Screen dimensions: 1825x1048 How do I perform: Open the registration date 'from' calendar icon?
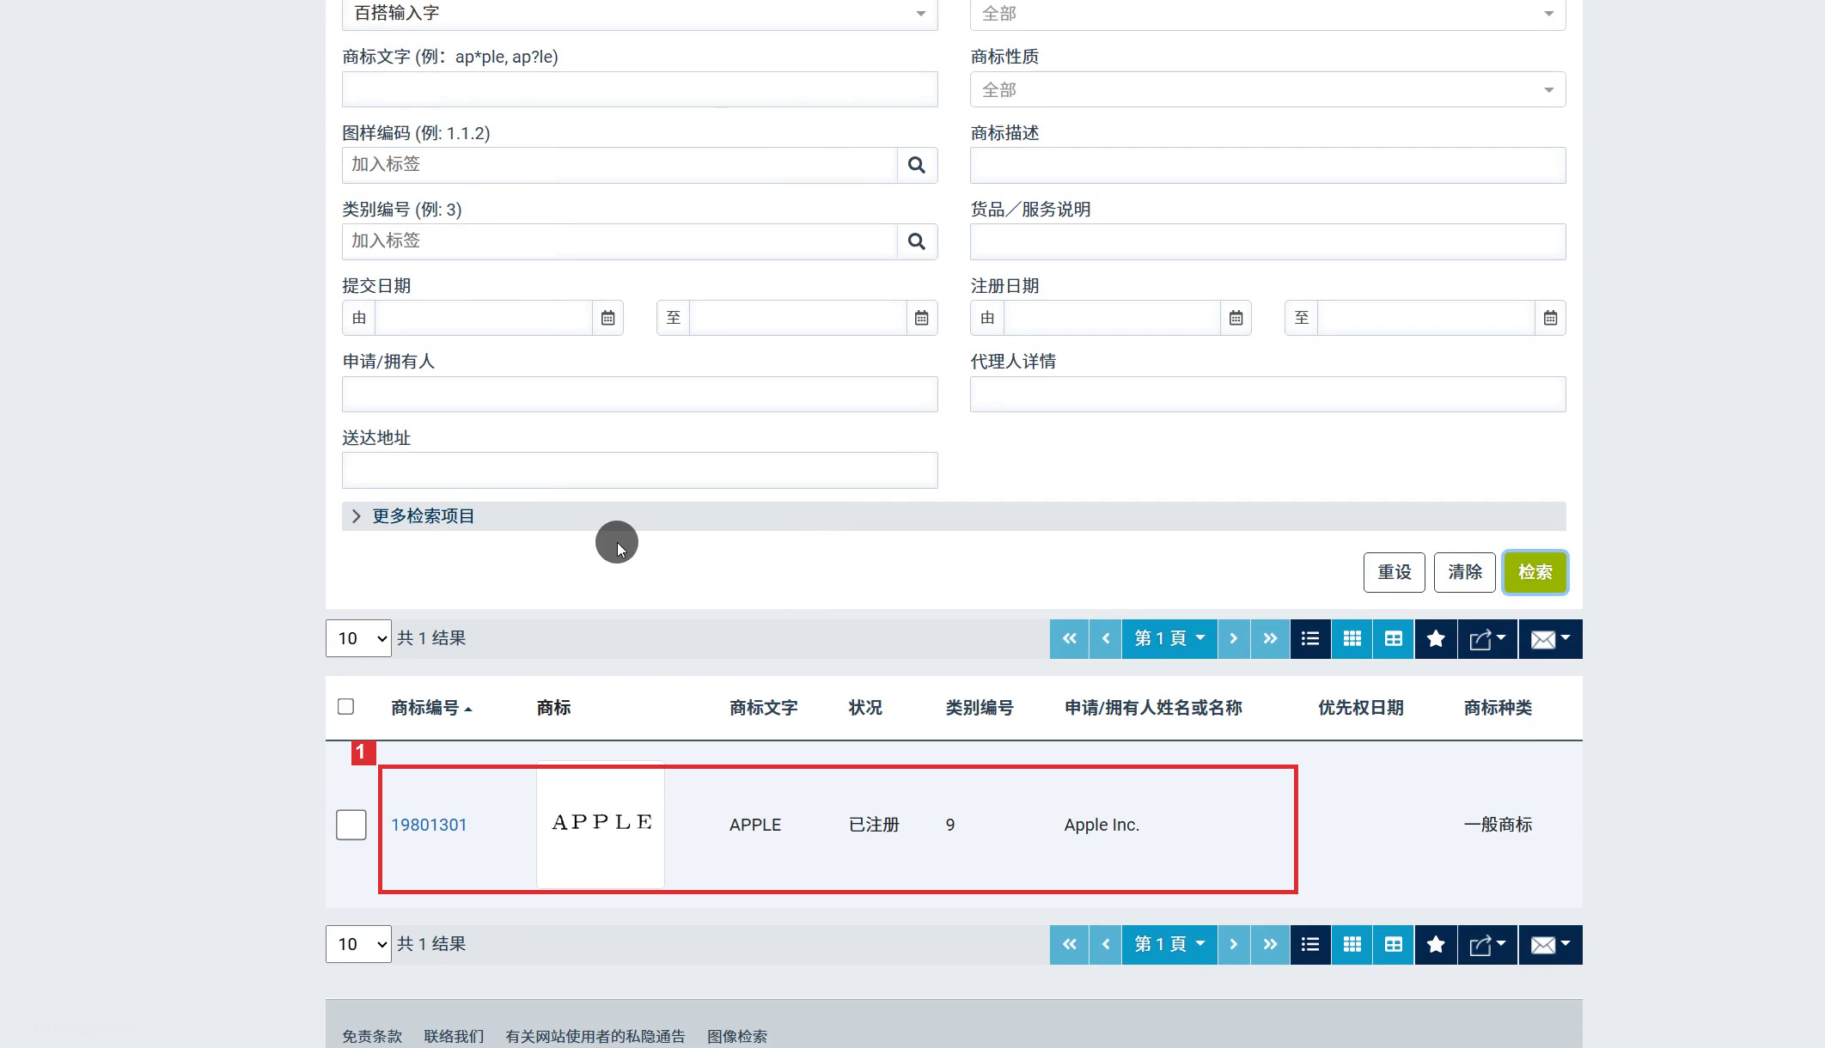1236,318
